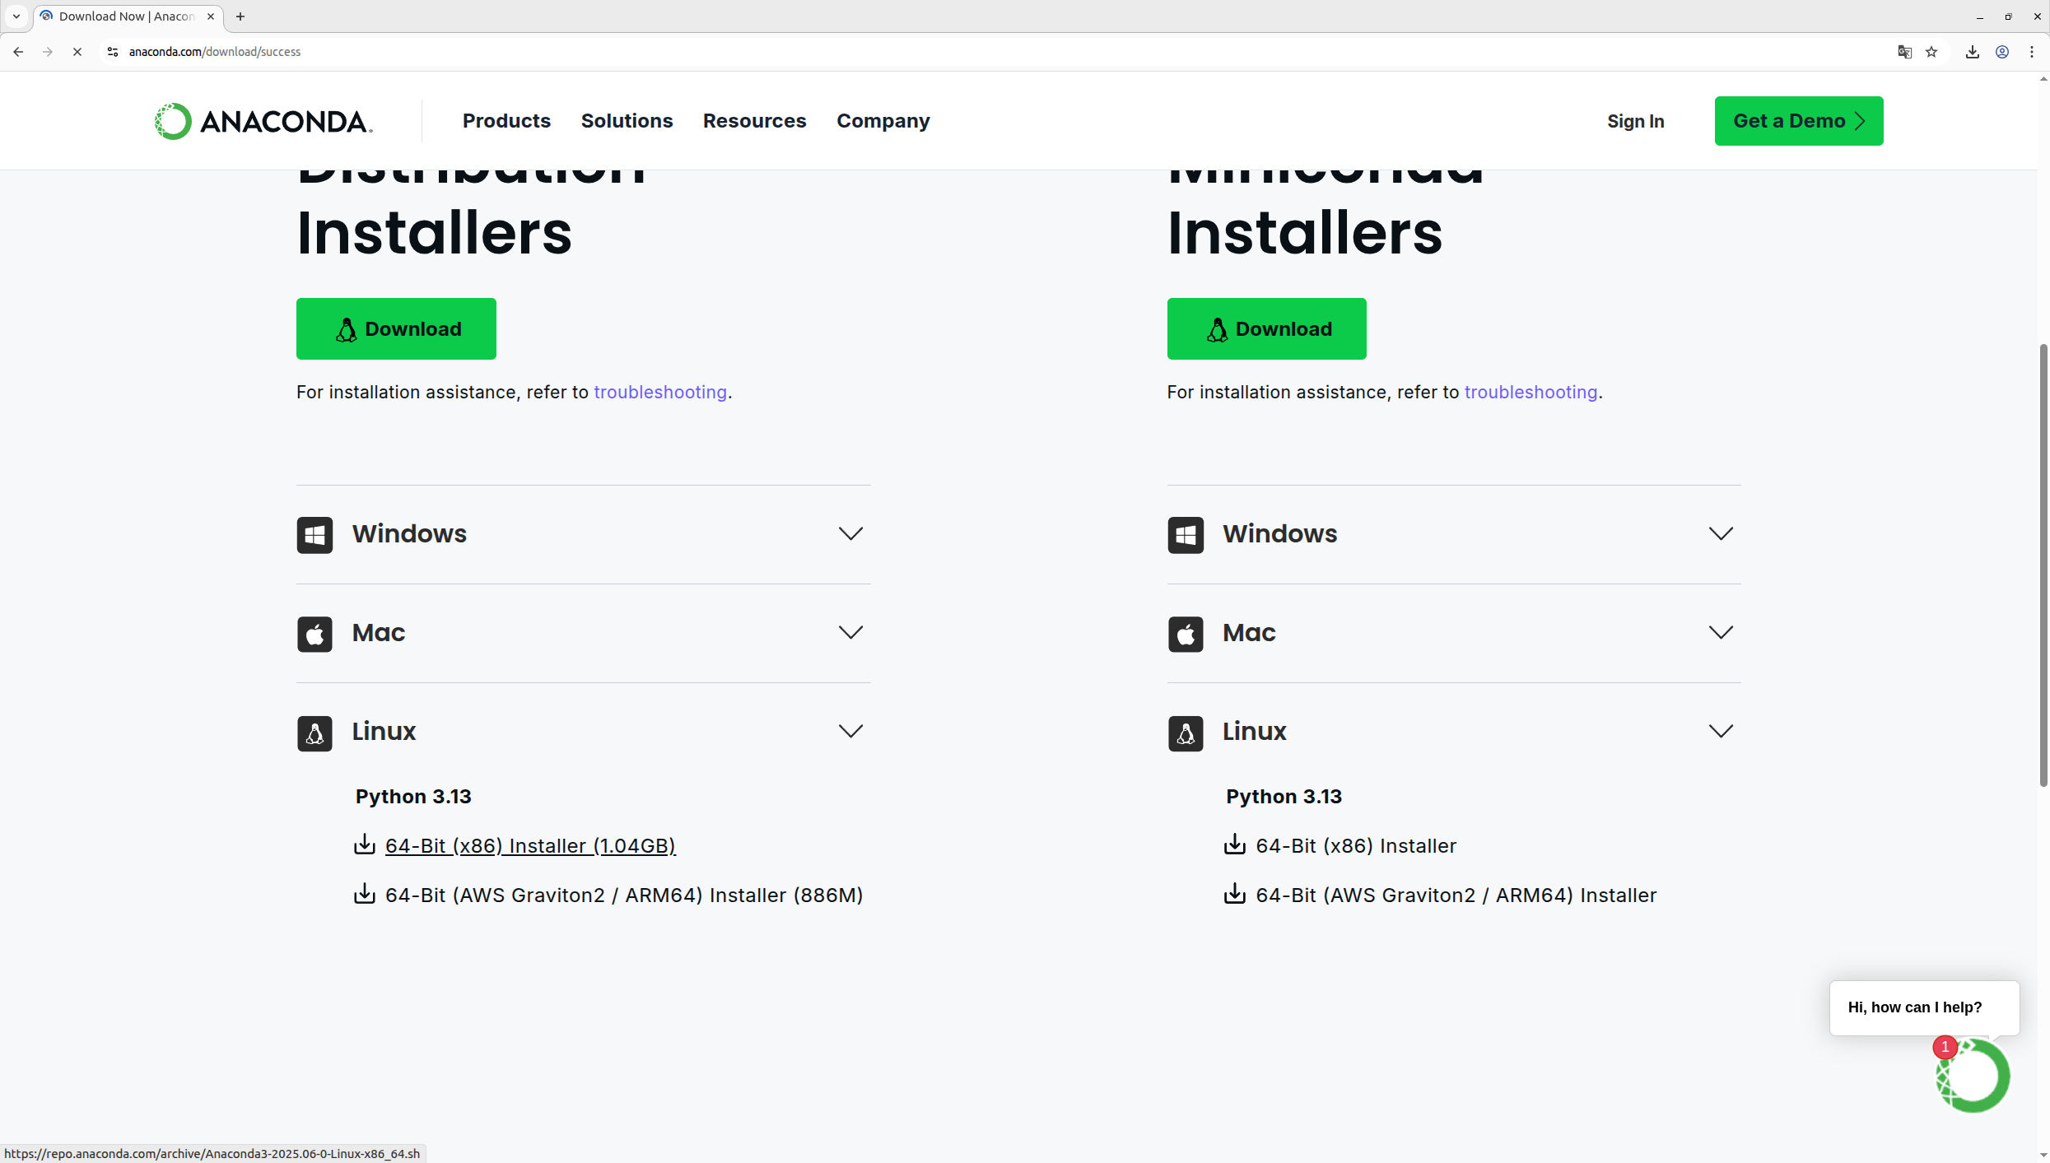Click the Mac apple icon under Miniconda Installers
The height and width of the screenshot is (1163, 2050).
[x=1186, y=634]
